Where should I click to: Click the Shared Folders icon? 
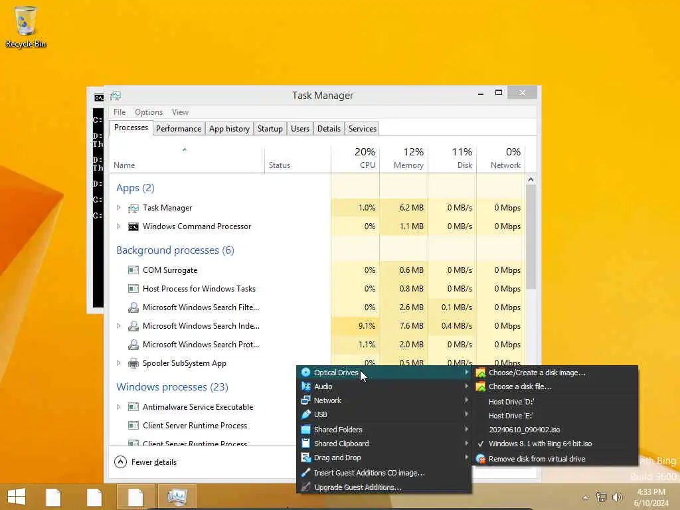[x=305, y=430]
